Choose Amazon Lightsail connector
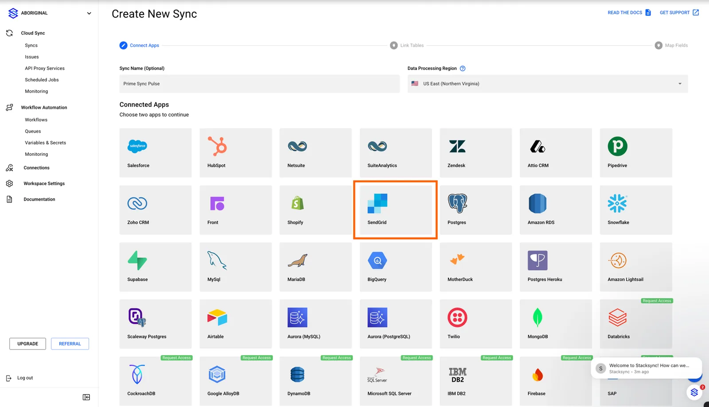Viewport: 709px width, 407px height. coord(636,267)
